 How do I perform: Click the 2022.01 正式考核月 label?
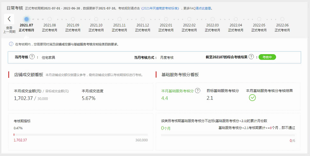(166, 28)
